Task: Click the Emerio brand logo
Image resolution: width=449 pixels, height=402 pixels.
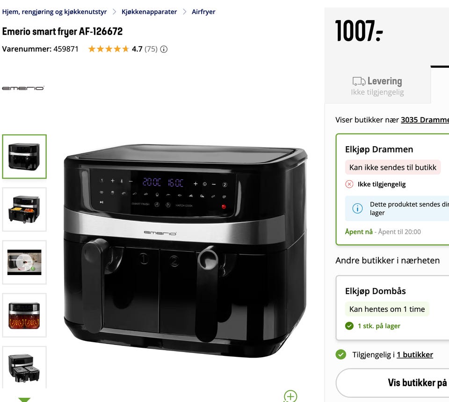Action: 23,88
